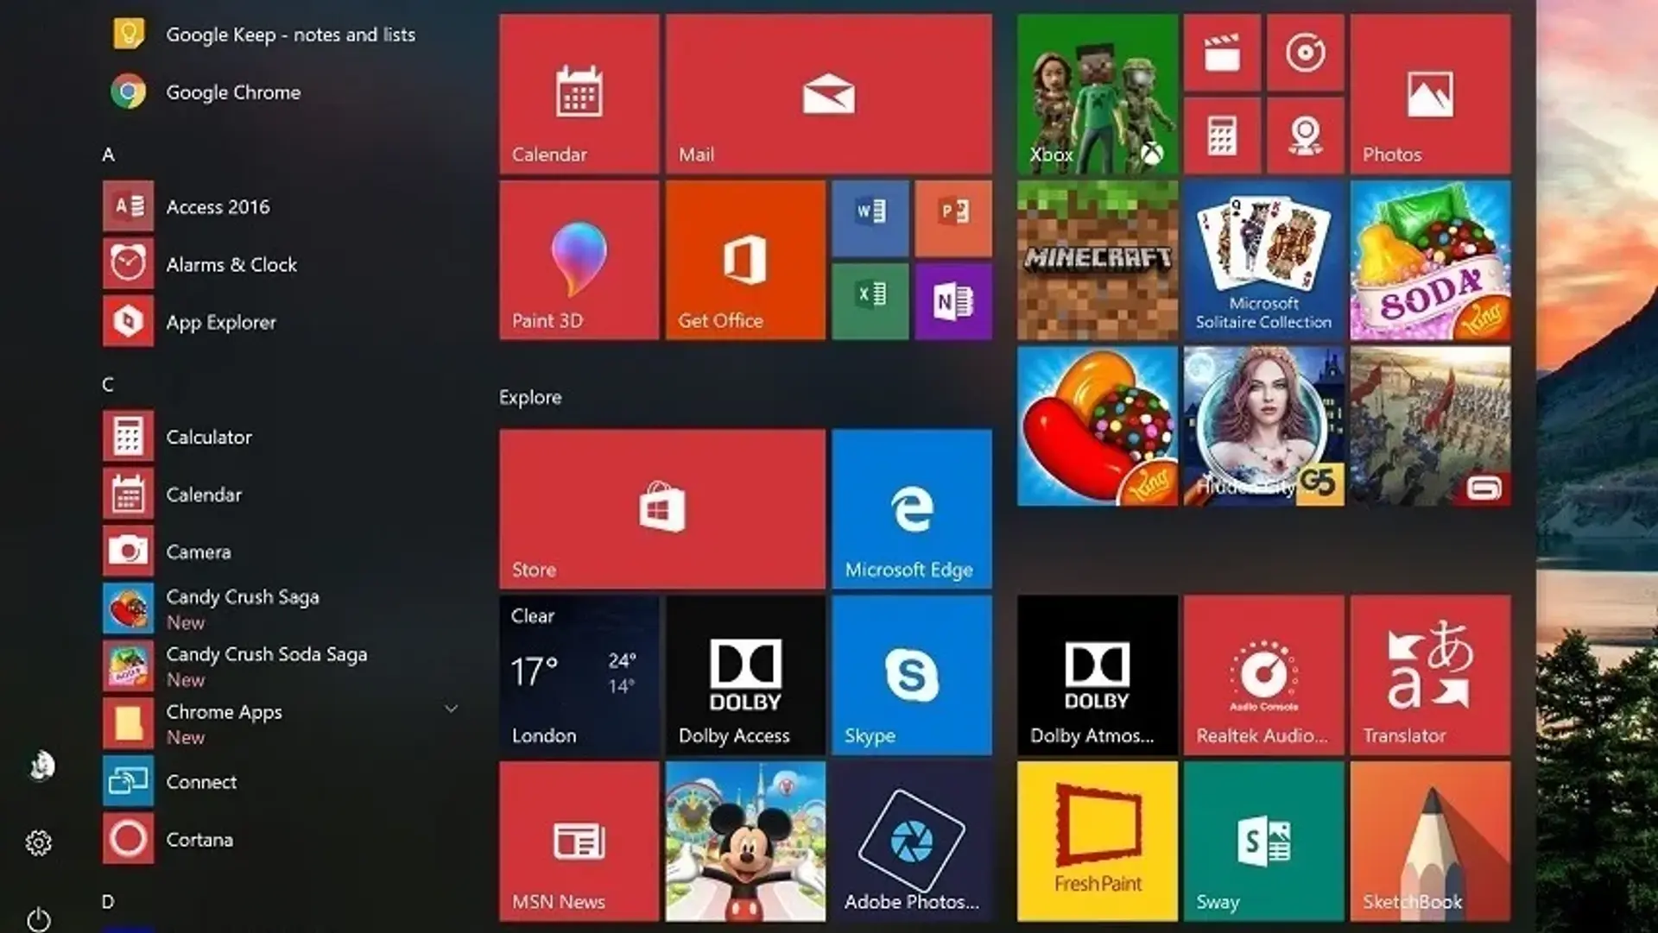
Task: Launch the SketchBook tile
Action: click(1431, 841)
